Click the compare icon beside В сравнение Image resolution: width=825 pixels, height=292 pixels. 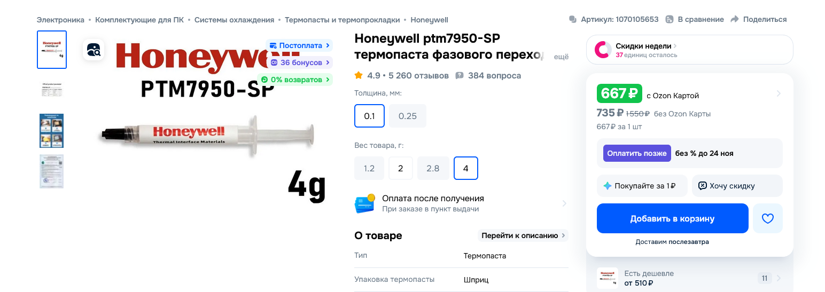(670, 19)
